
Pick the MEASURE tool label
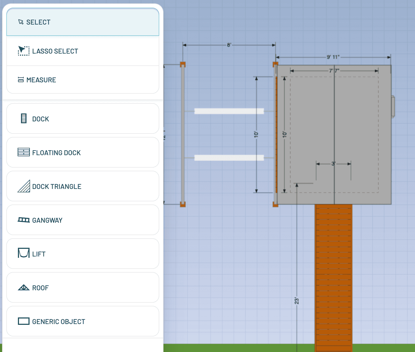pos(41,80)
